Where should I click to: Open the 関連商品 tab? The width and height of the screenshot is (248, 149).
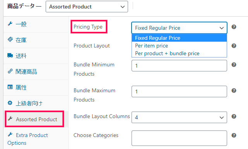(36, 72)
